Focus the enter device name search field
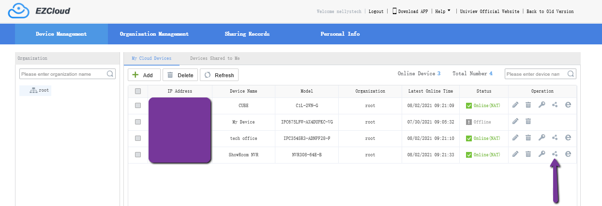 pyautogui.click(x=535, y=74)
